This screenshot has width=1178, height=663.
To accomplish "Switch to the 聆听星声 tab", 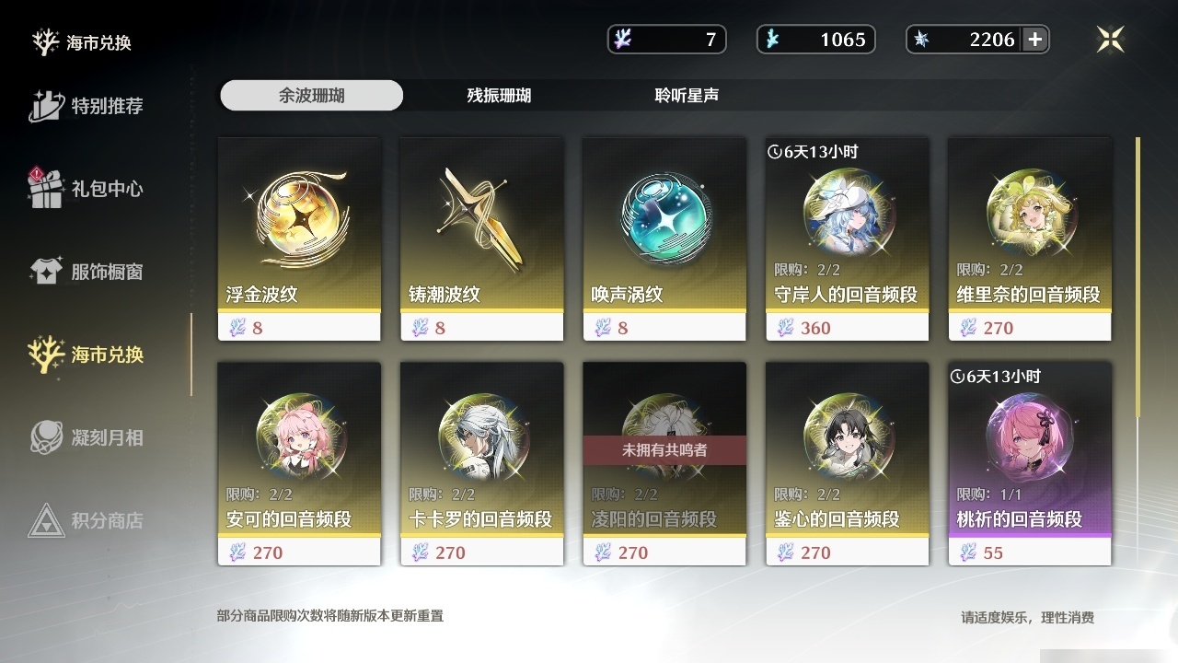I will click(687, 95).
